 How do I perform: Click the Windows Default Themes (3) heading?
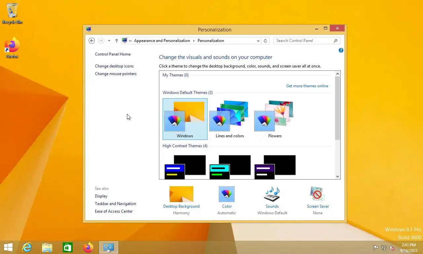tap(188, 93)
